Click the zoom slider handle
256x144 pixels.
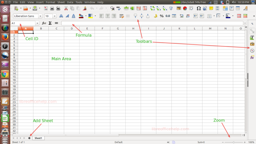(x=234, y=142)
